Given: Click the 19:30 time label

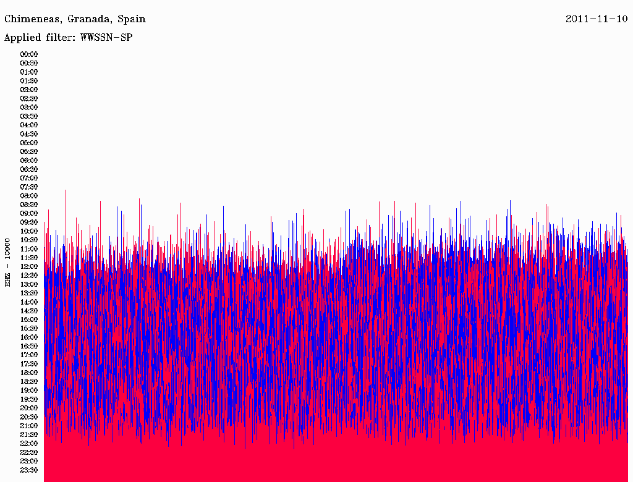Looking at the screenshot, I should tap(29, 399).
